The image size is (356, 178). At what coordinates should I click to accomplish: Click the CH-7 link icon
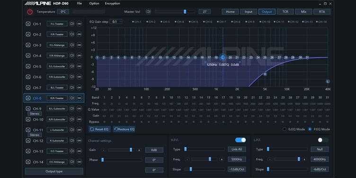point(79,88)
